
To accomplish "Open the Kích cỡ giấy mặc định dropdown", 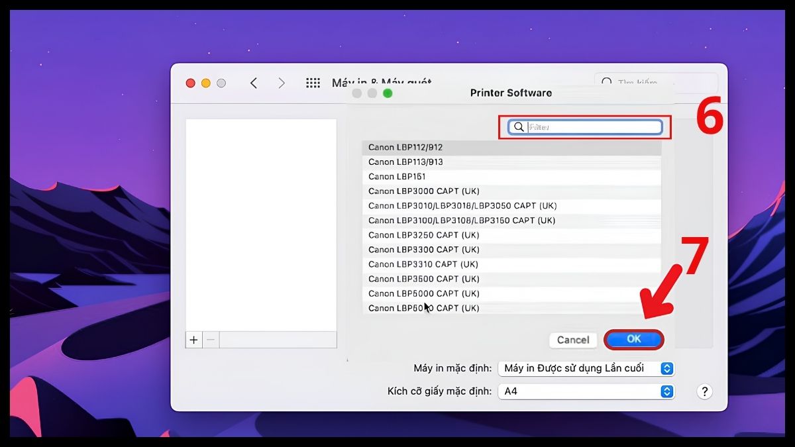I will tap(586, 391).
